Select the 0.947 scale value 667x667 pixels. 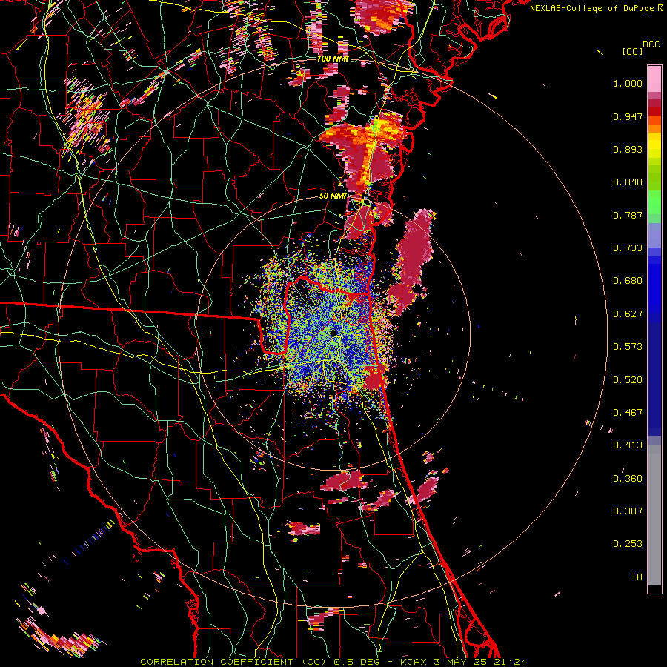pyautogui.click(x=628, y=116)
